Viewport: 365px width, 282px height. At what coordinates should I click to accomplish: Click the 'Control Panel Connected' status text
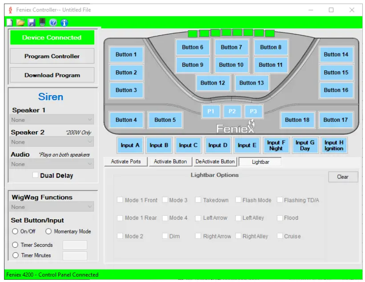click(68, 275)
